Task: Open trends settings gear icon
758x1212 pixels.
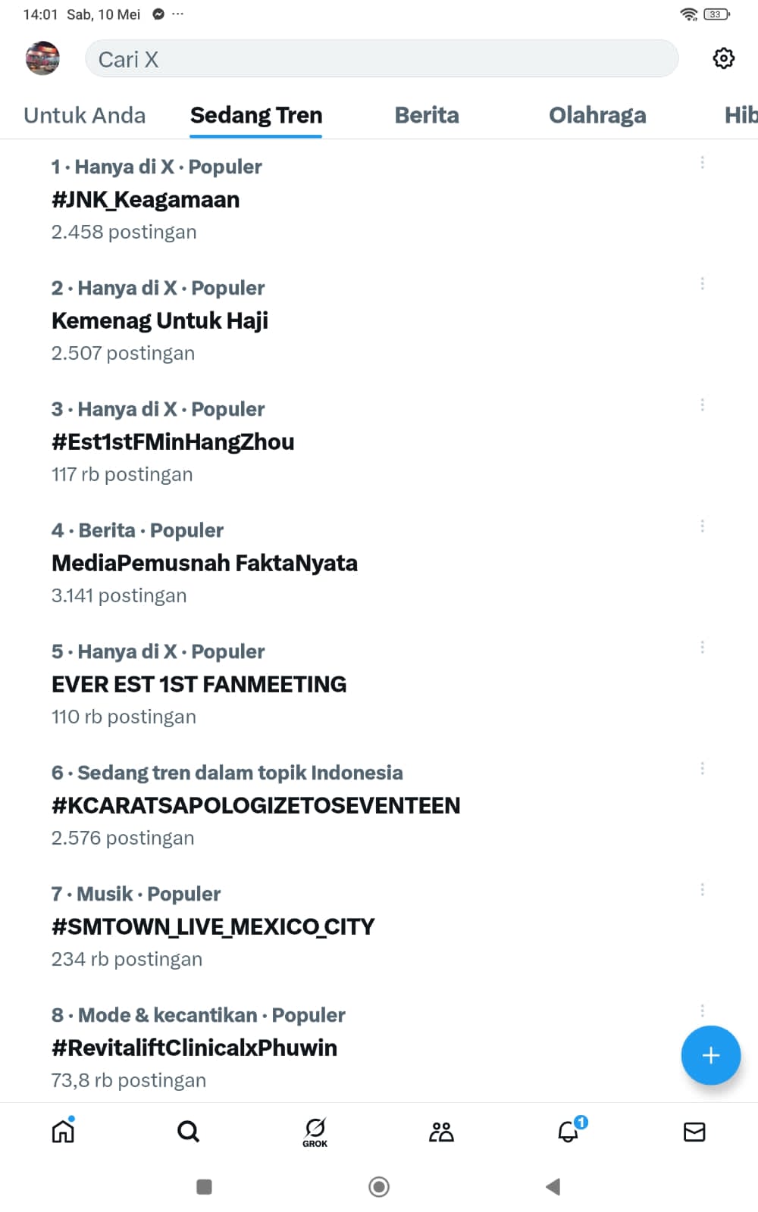Action: (x=723, y=58)
